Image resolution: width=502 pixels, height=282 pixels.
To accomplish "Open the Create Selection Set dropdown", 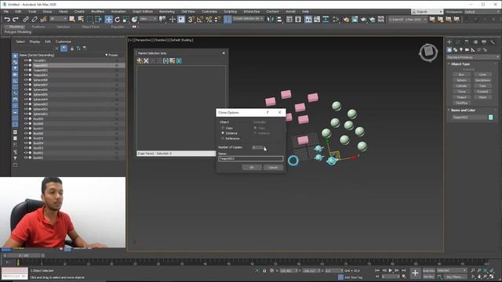I will click(x=248, y=19).
